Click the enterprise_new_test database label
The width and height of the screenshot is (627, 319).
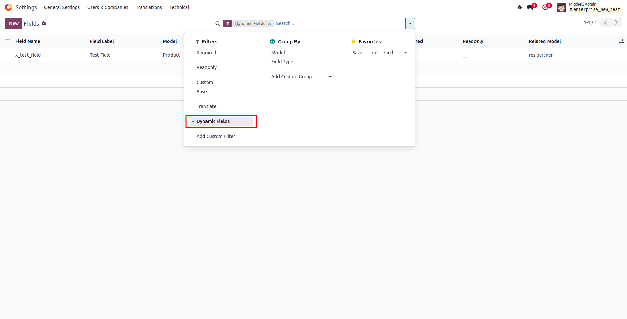[595, 9]
